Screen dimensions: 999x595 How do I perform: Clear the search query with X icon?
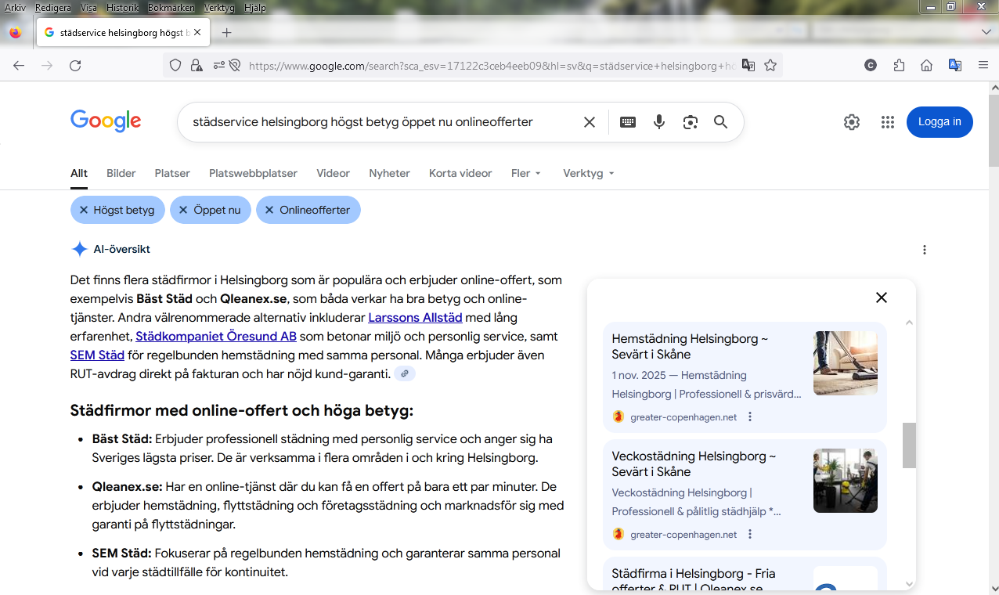coord(590,122)
